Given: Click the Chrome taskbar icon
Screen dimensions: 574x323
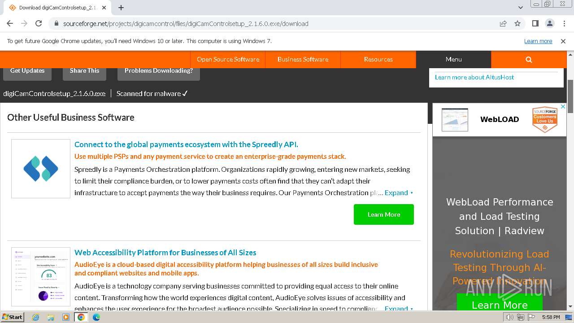Looking at the screenshot, I should (81, 317).
